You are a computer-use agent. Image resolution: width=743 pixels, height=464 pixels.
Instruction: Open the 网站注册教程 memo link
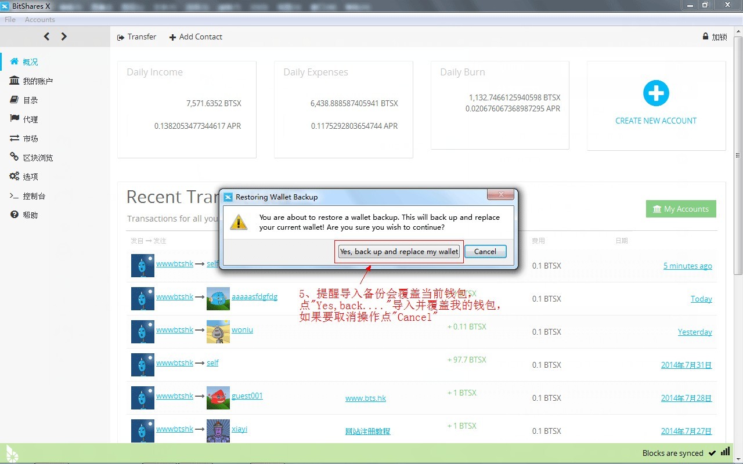[x=368, y=431]
